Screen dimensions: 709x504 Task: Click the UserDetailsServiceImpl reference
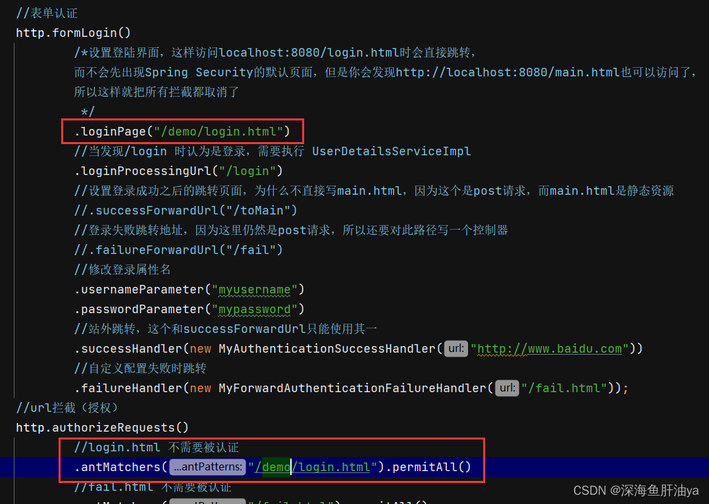tap(391, 151)
